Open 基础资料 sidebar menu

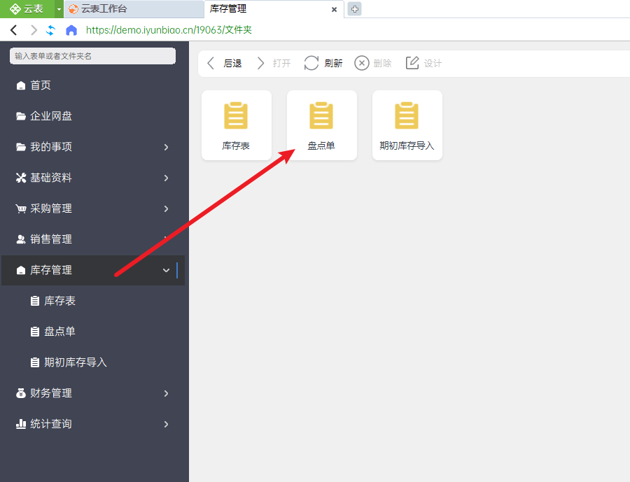click(x=93, y=178)
